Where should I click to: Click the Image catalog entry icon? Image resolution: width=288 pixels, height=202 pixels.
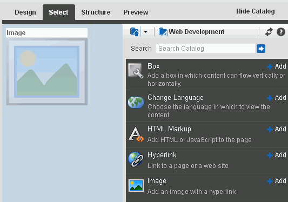point(136,185)
